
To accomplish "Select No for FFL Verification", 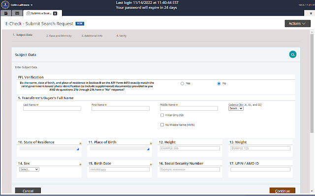I will [219, 83].
